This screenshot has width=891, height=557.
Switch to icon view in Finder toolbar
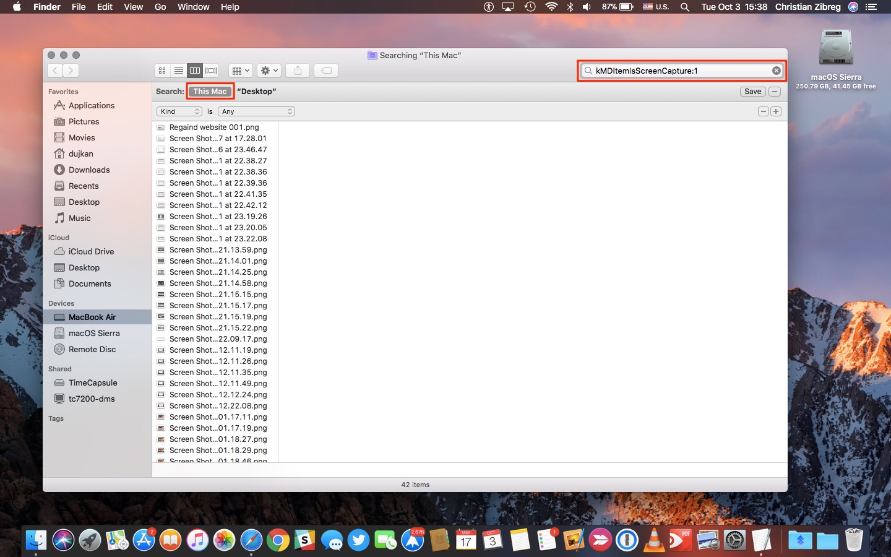(162, 71)
